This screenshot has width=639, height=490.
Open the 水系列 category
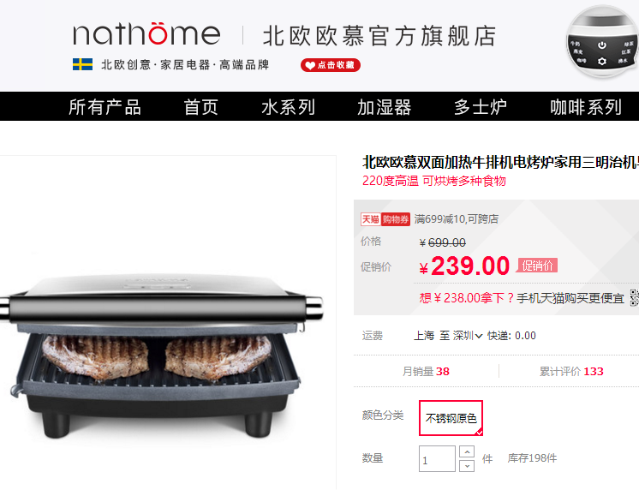(x=288, y=107)
